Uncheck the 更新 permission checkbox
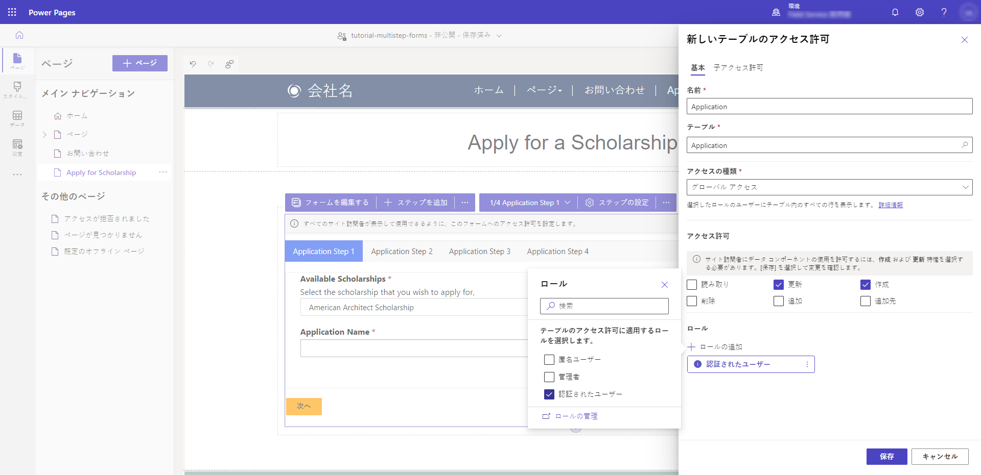The width and height of the screenshot is (981, 475). [x=779, y=285]
